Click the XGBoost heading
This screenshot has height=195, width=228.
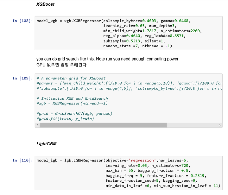45,4
